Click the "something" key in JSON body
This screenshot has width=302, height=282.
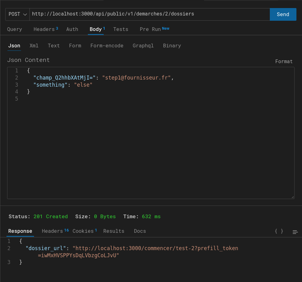(50, 85)
